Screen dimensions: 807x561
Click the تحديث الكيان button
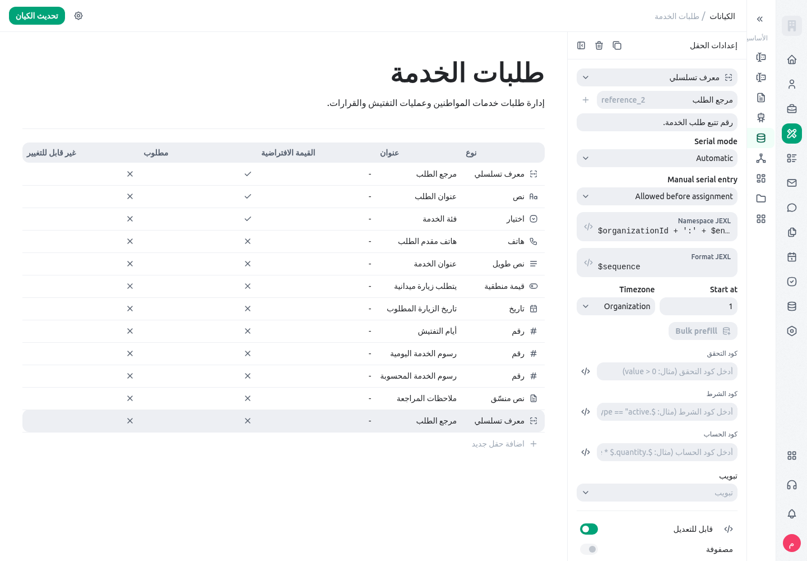[x=37, y=16]
